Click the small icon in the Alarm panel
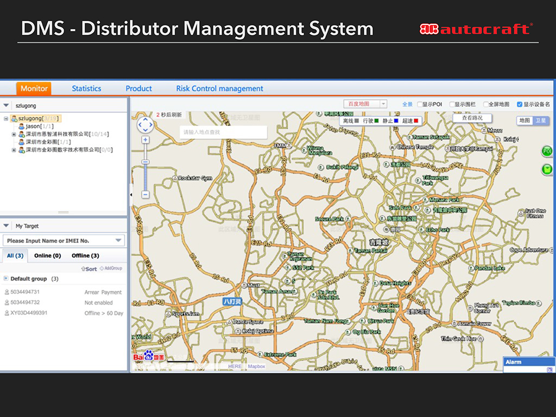This screenshot has height=417, width=556. (549, 369)
